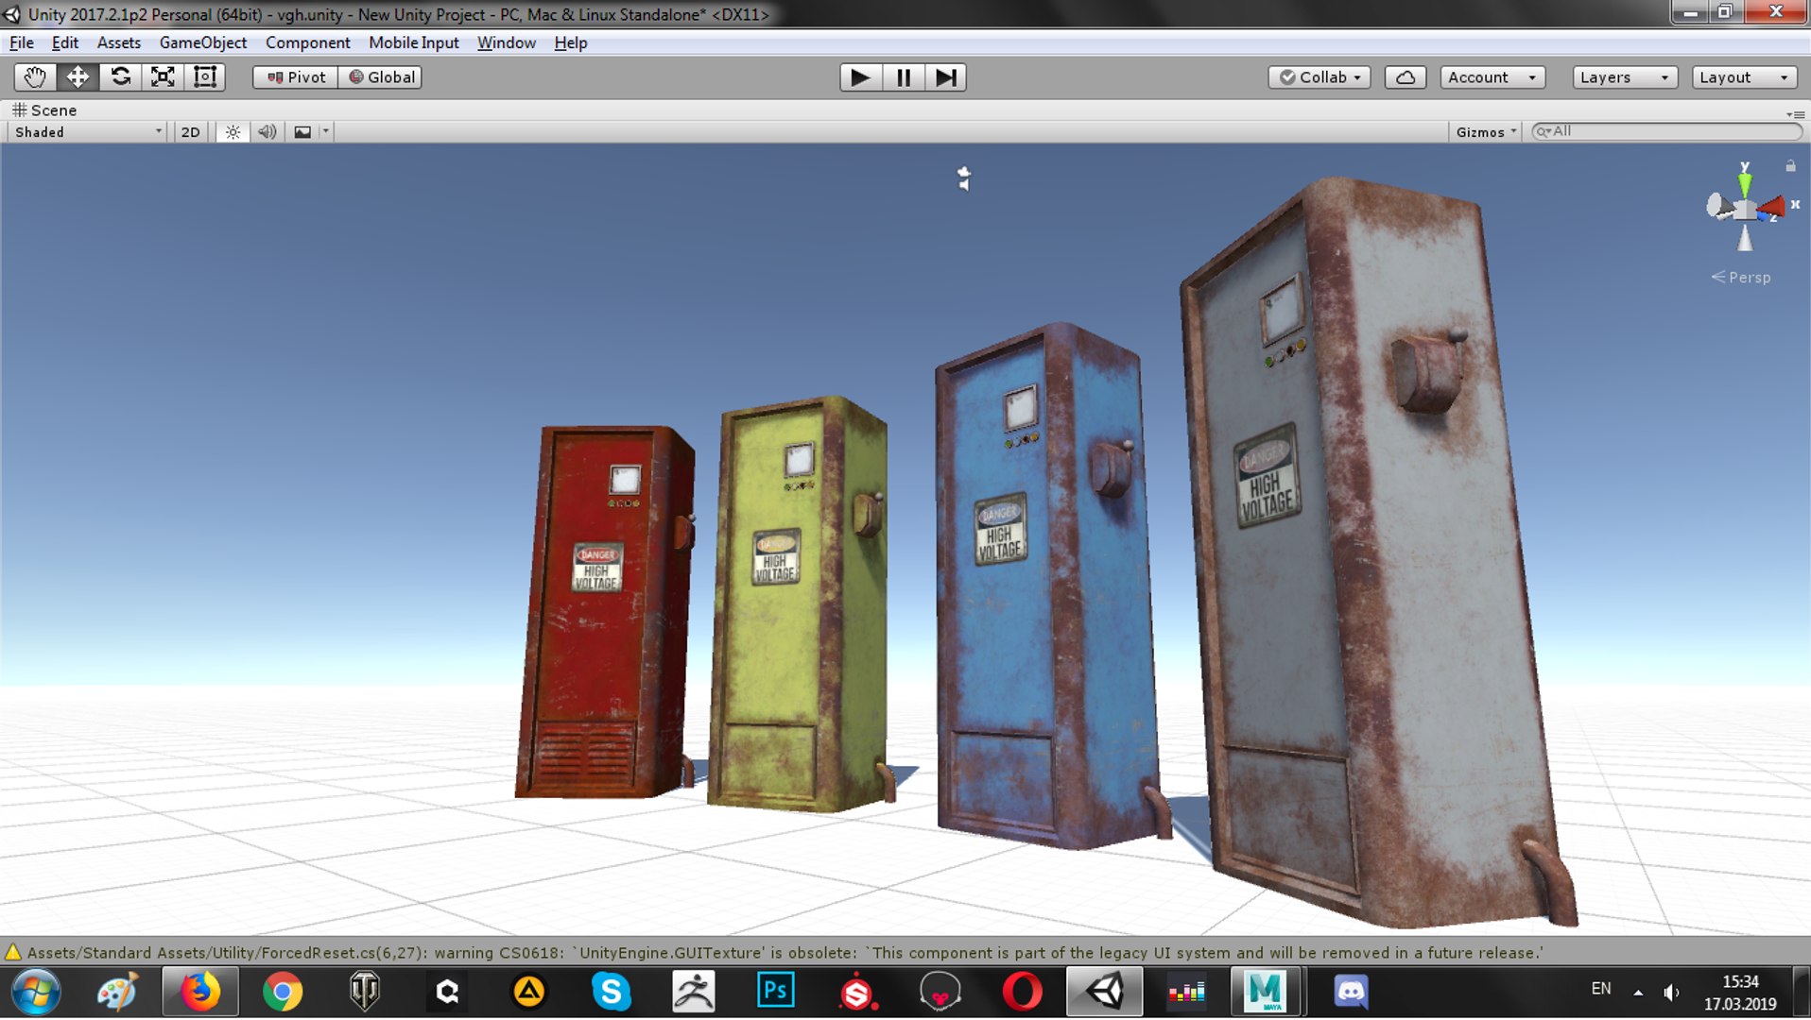Open Opera from taskbar

1022,992
